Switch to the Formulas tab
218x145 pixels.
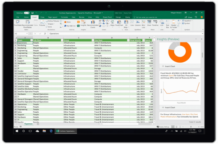click(x=64, y=17)
